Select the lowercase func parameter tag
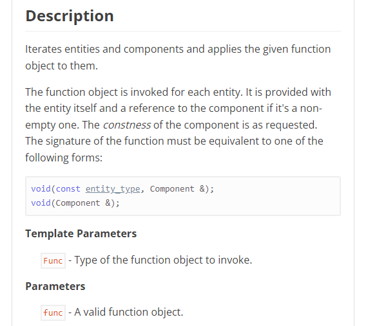Screen dimensions: 366x326 coord(53,312)
